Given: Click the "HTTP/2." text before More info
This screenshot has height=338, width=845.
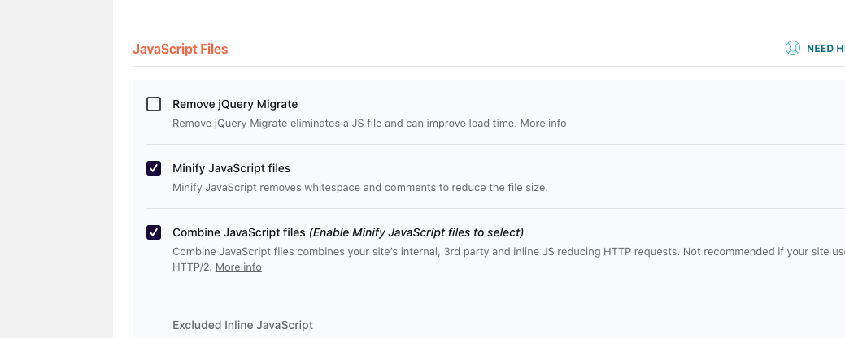Looking at the screenshot, I should pyautogui.click(x=191, y=267).
